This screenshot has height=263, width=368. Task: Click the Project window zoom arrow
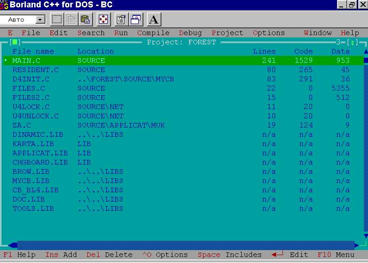tap(352, 43)
